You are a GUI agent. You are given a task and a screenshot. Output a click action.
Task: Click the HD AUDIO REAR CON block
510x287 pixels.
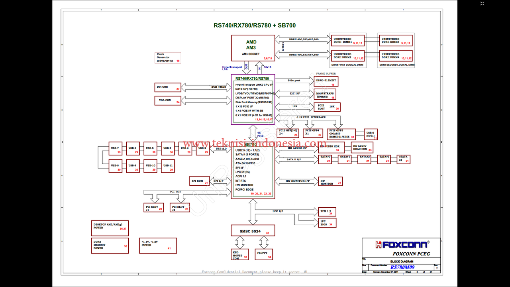pyautogui.click(x=362, y=147)
